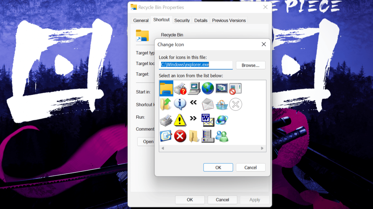Click the Apply button in Properties
Screen dimensions: 373x209
(x=255, y=200)
